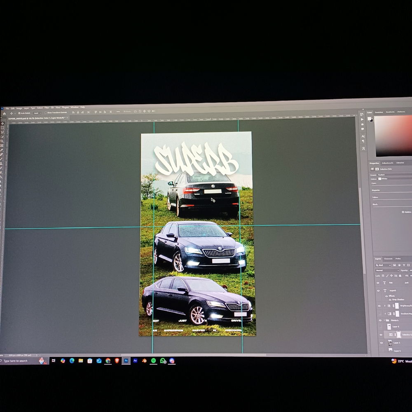This screenshot has width=412, height=412.
Task: Open collapsed Paragraph panel icon
Action: [x=363, y=141]
